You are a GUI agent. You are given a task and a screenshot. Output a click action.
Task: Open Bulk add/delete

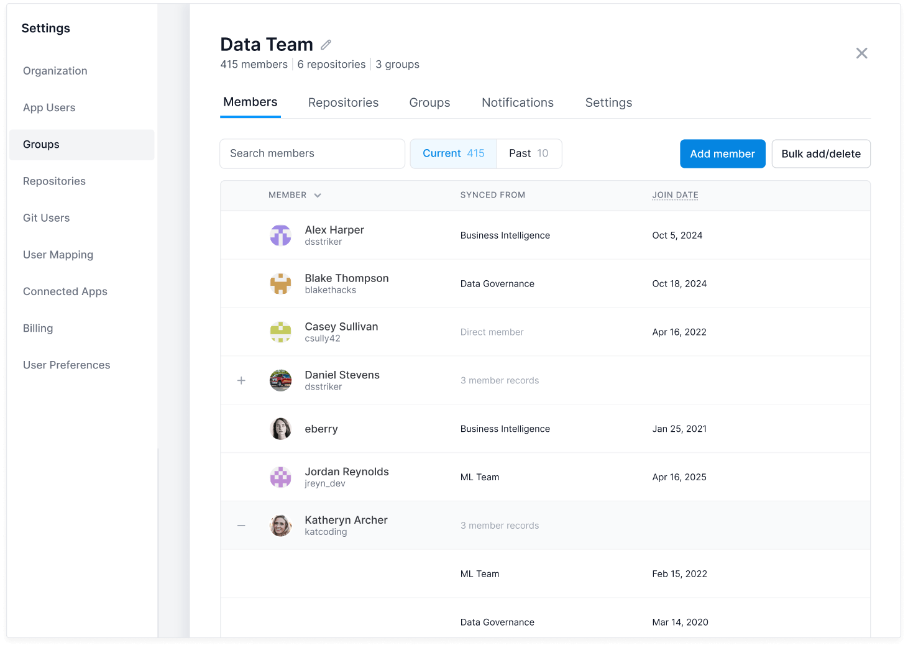click(821, 153)
